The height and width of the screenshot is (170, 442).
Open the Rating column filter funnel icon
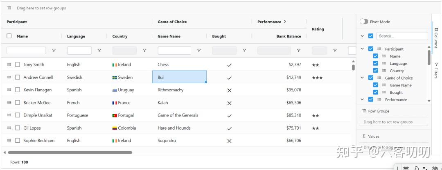coord(335,51)
